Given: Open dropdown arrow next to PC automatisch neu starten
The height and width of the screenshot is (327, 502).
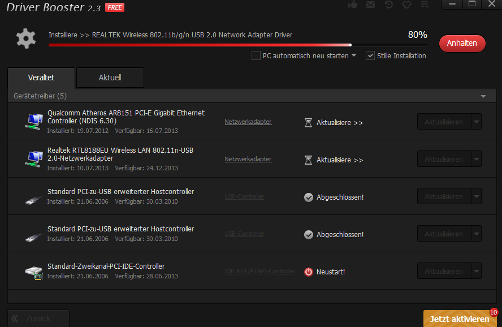Looking at the screenshot, I should tap(354, 55).
